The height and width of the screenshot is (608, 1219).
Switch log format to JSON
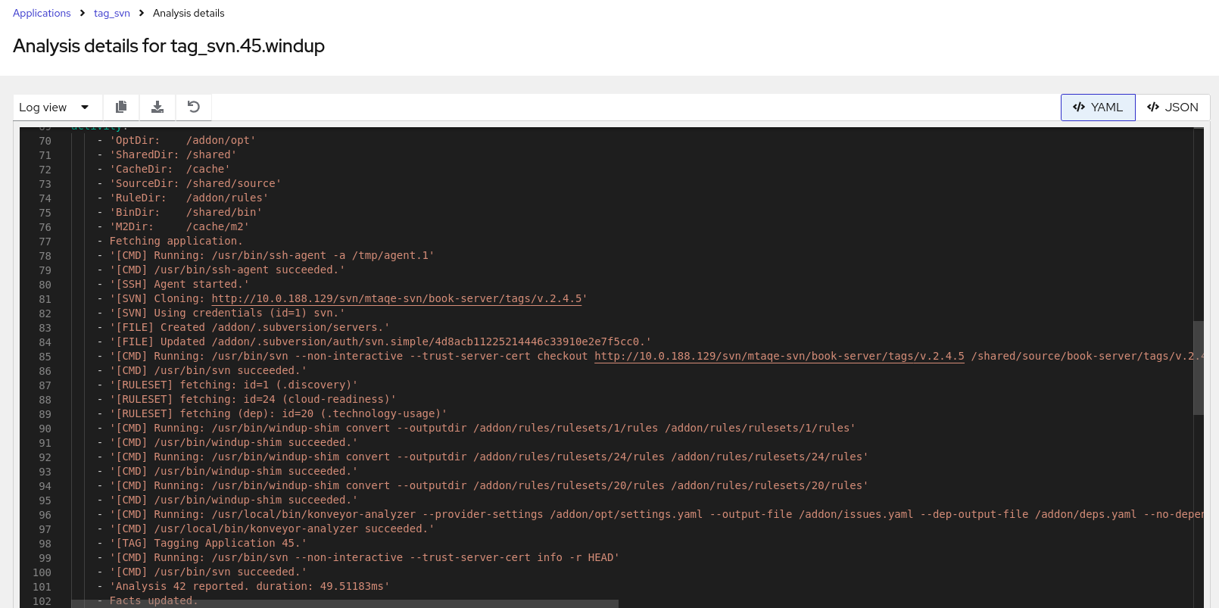(x=1172, y=108)
